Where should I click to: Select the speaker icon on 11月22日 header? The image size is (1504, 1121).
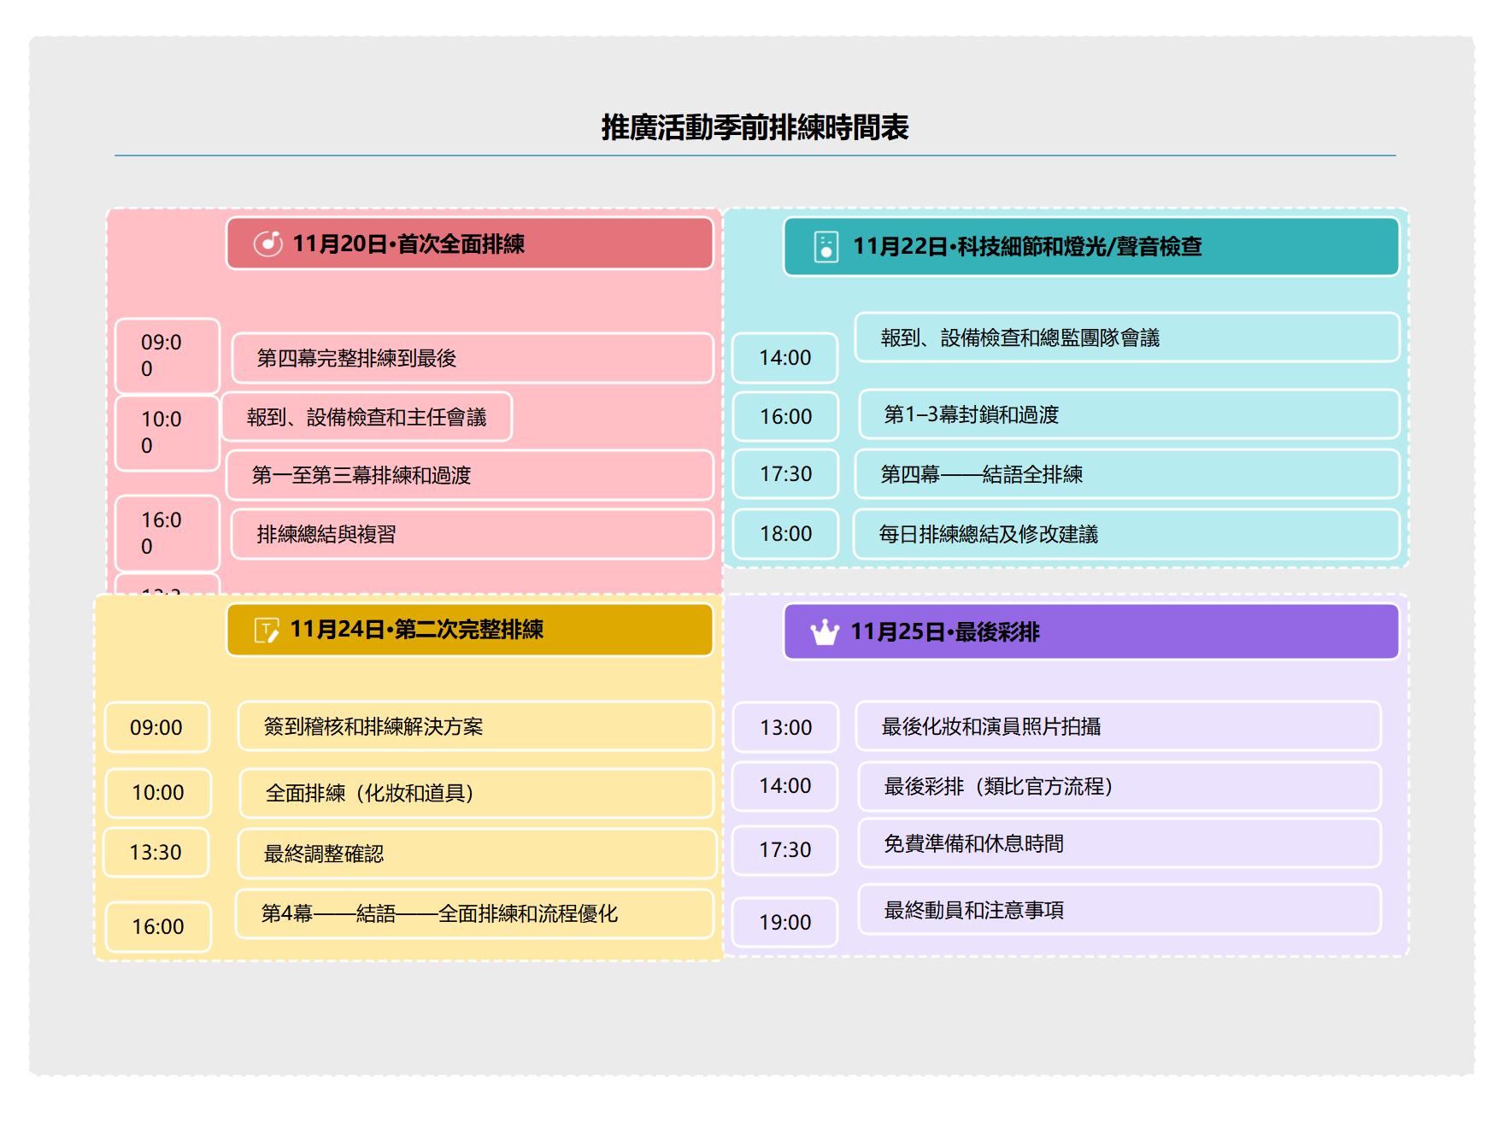(825, 248)
